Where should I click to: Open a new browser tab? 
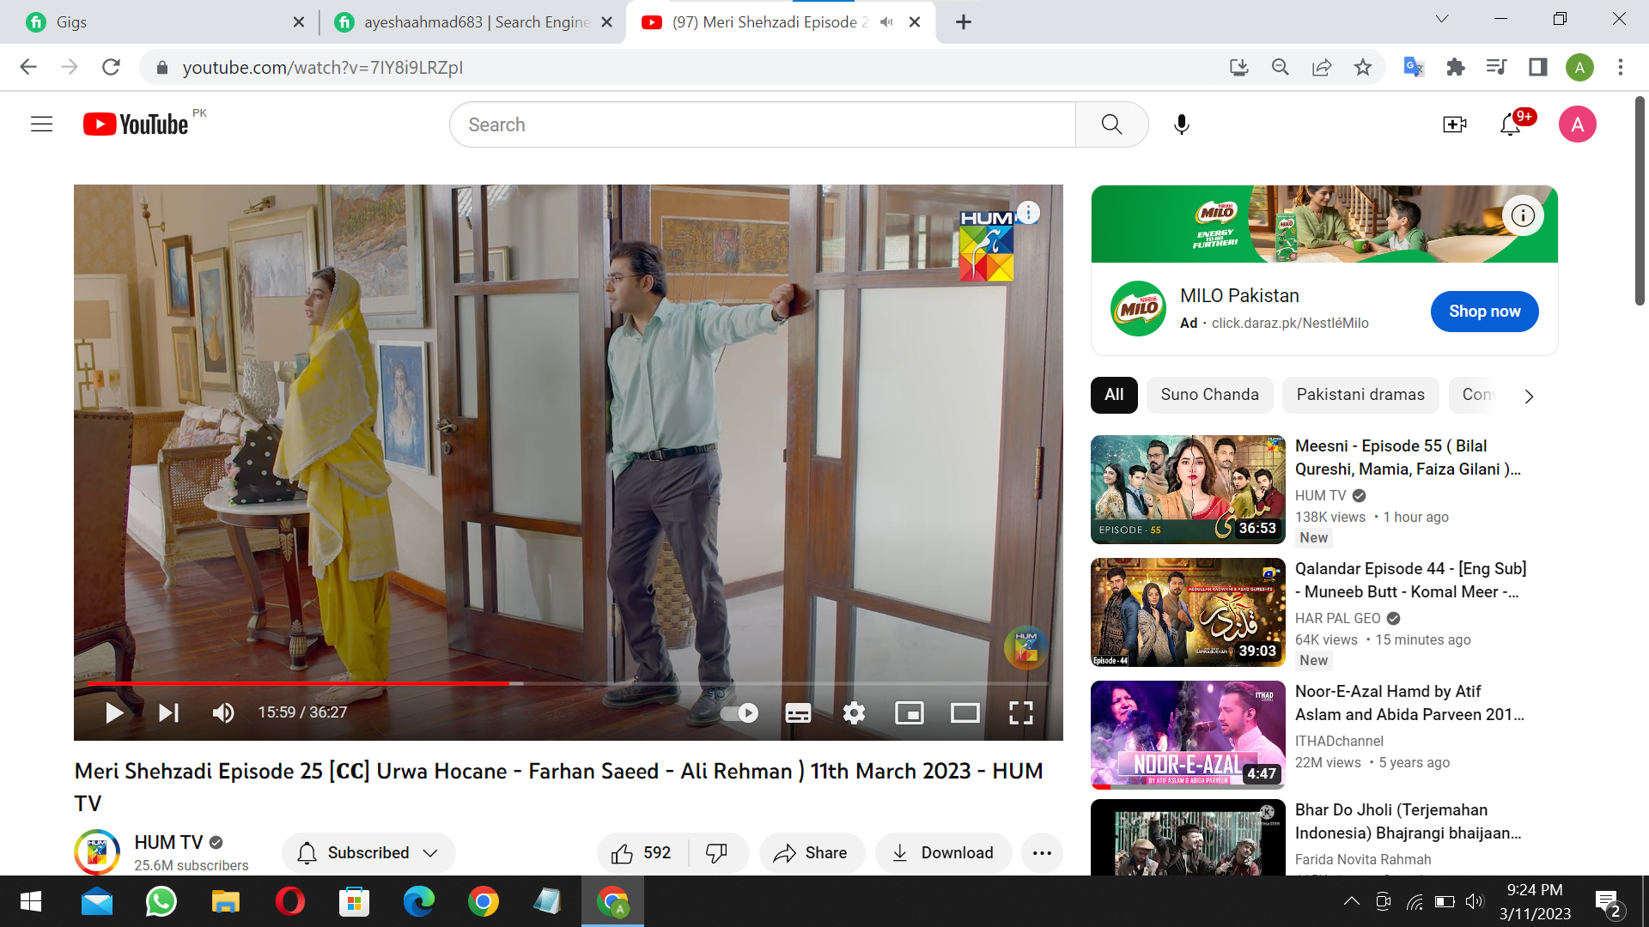pos(964,21)
